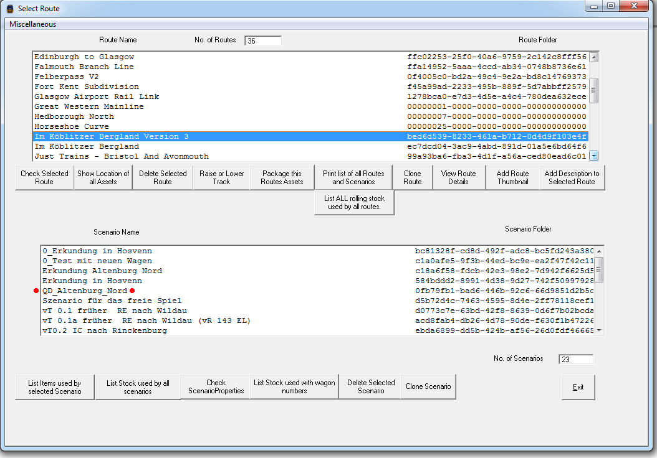
Task: Click Add Route Thumbnail button
Action: tap(512, 178)
